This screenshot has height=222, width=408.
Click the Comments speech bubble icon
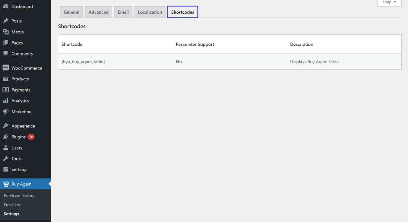(6, 53)
